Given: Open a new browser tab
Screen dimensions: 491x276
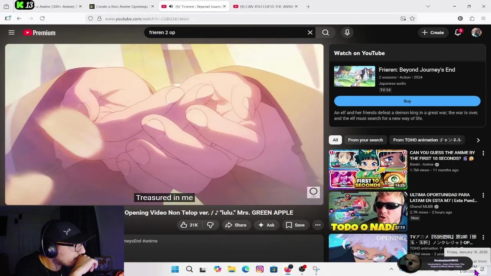Looking at the screenshot, I should pos(308,7).
